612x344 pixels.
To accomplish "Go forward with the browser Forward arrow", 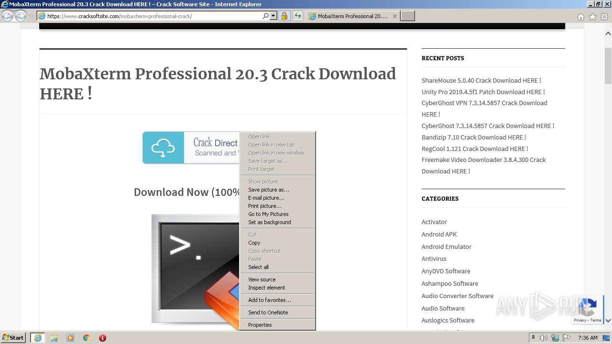I will (x=21, y=16).
